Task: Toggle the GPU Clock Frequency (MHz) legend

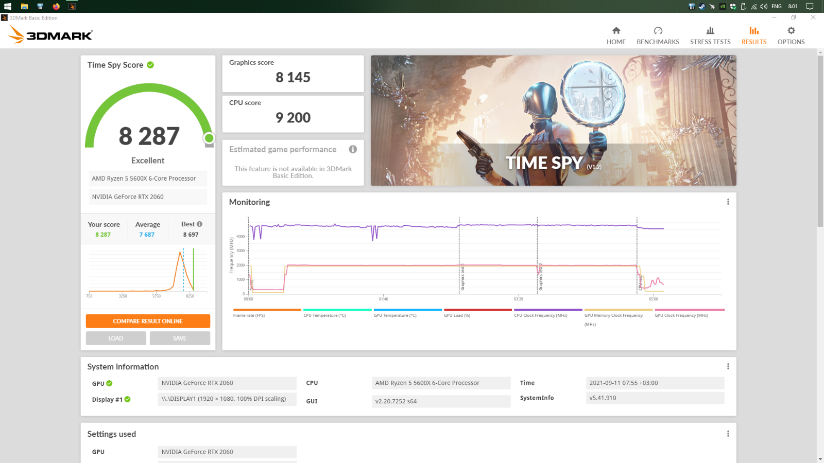Action: pyautogui.click(x=690, y=313)
